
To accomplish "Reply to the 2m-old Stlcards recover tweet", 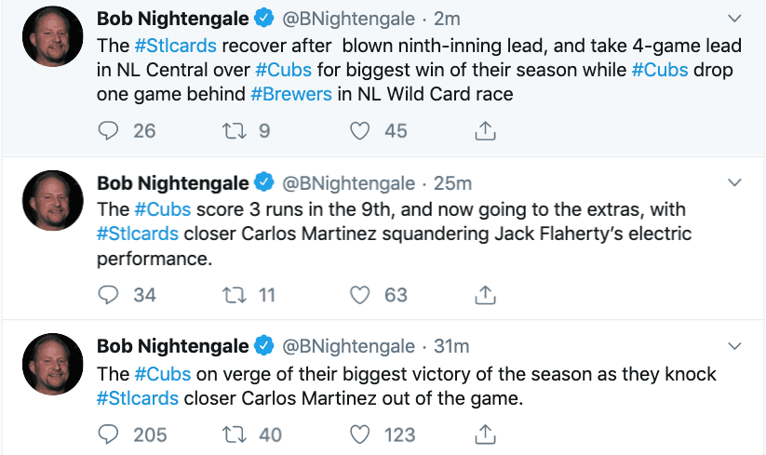I will point(109,131).
